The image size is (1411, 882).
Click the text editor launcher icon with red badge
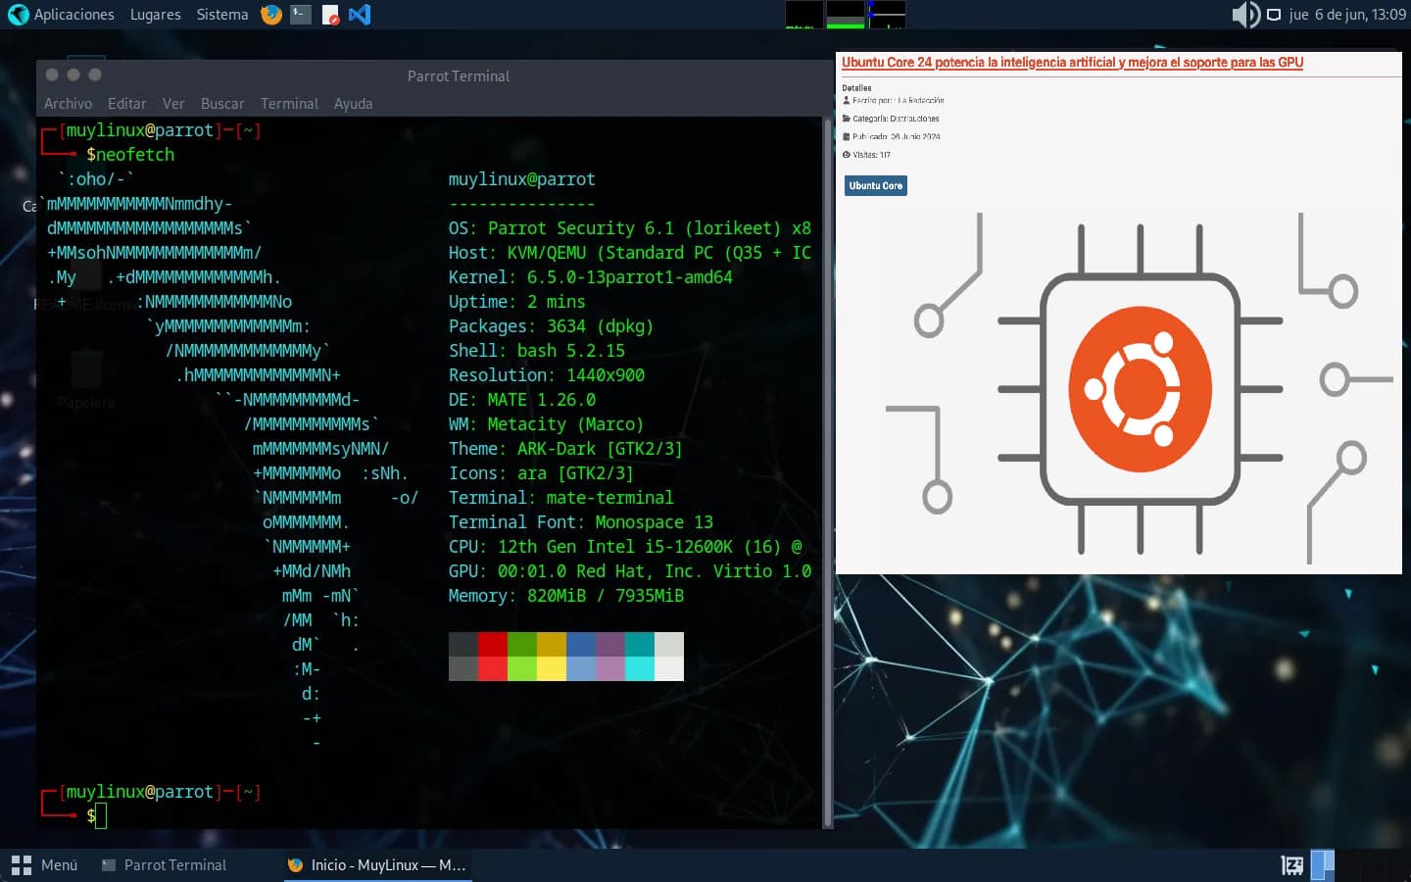click(330, 15)
